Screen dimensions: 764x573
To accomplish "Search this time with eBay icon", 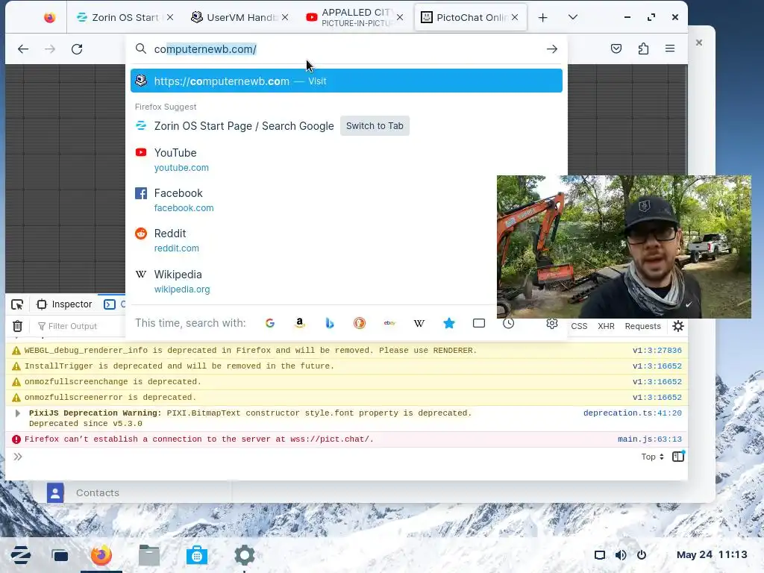I will click(389, 323).
